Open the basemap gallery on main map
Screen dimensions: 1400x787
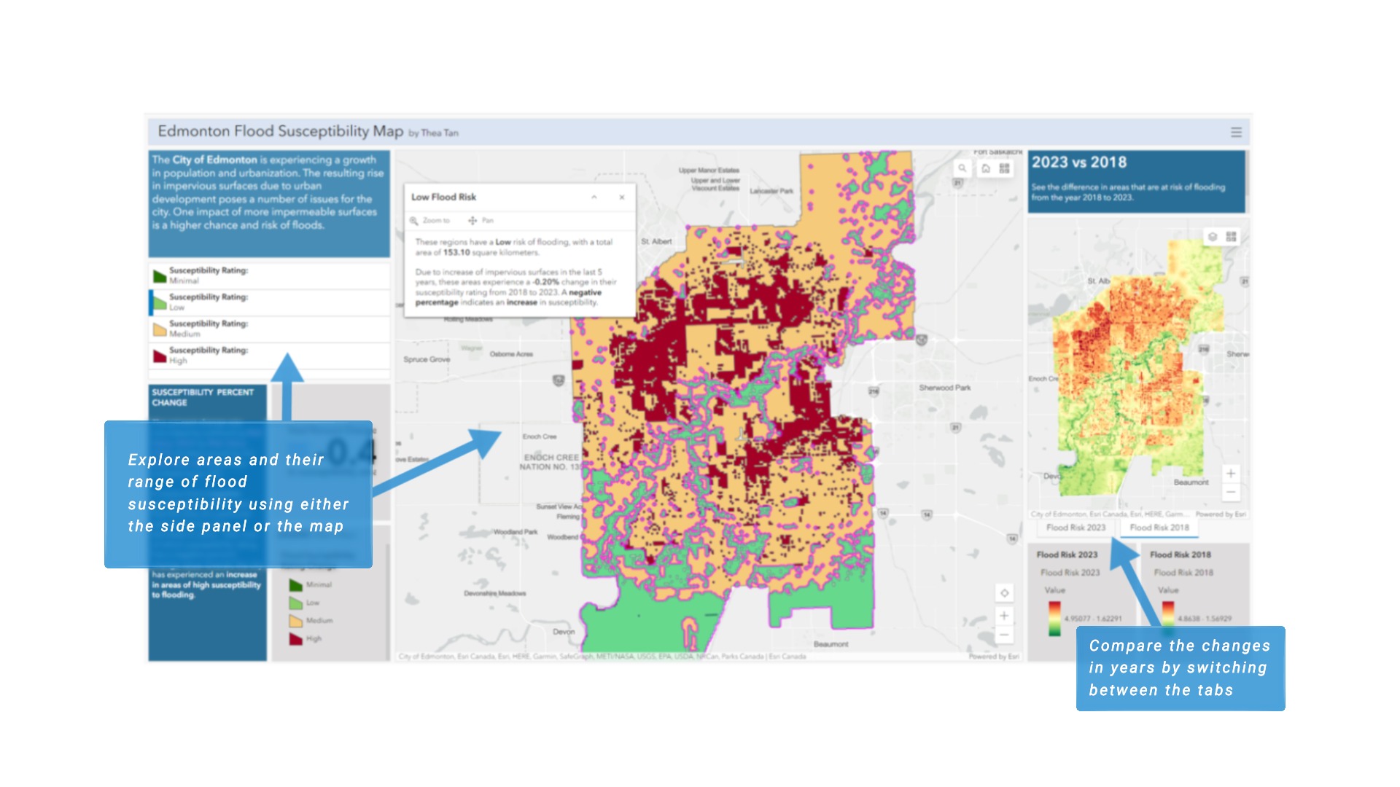point(1005,168)
